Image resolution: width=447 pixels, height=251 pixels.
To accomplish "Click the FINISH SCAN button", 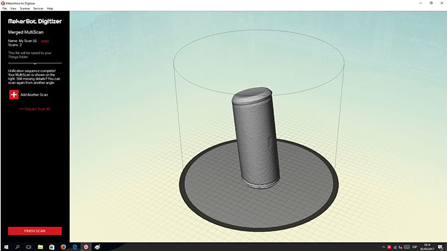I will point(34,231).
